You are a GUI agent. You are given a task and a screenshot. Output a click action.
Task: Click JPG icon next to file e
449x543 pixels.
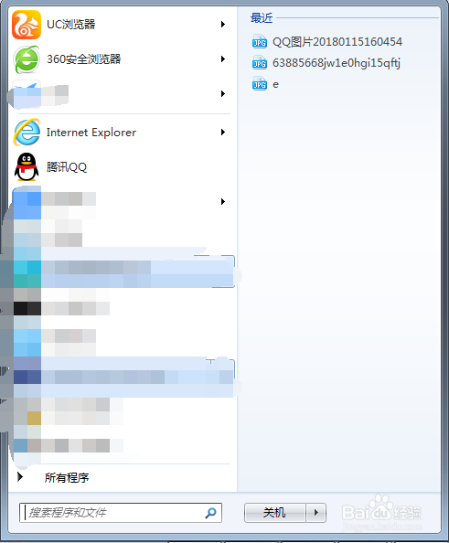coord(260,84)
